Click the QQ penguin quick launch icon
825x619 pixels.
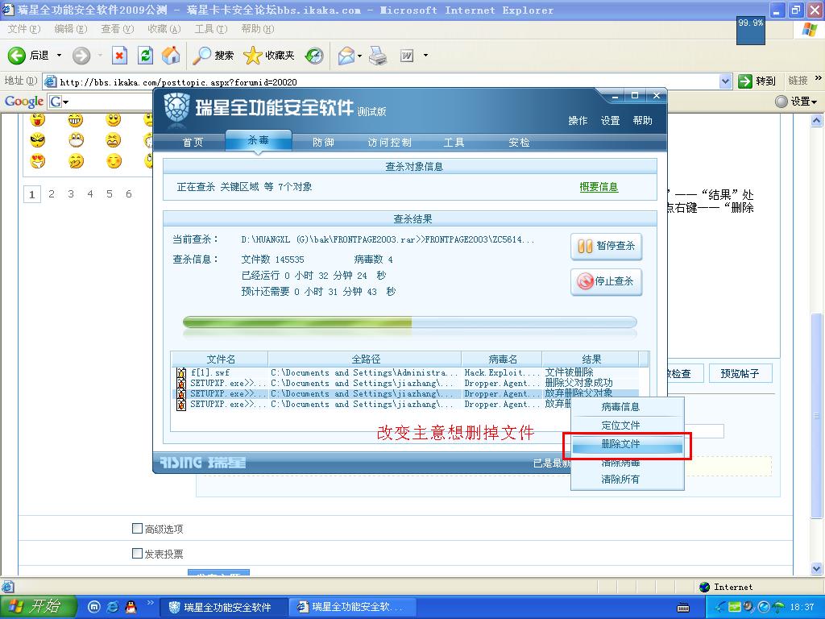pyautogui.click(x=131, y=607)
